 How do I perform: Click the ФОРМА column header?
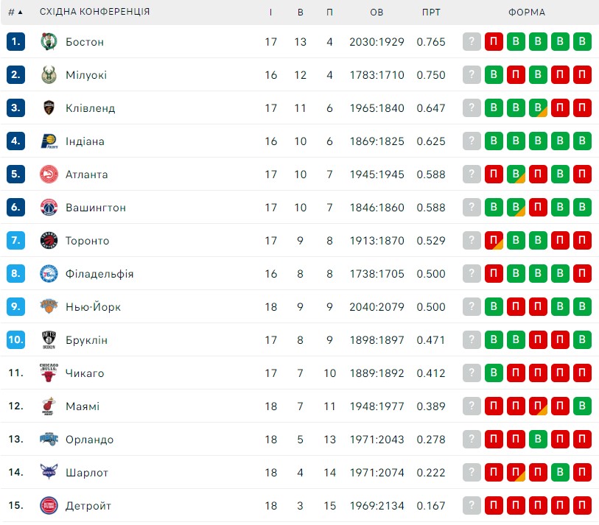coord(526,13)
